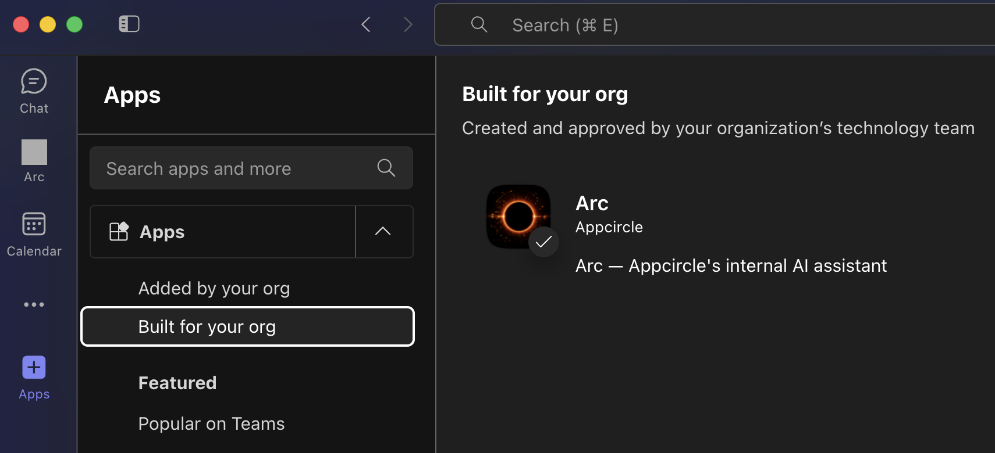Screen dimensions: 995x453
Task: Go back with the left arrow
Action: (x=366, y=24)
